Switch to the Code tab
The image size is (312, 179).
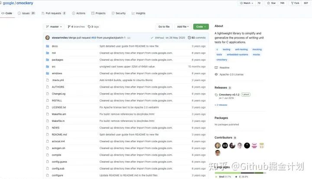pos(7,13)
